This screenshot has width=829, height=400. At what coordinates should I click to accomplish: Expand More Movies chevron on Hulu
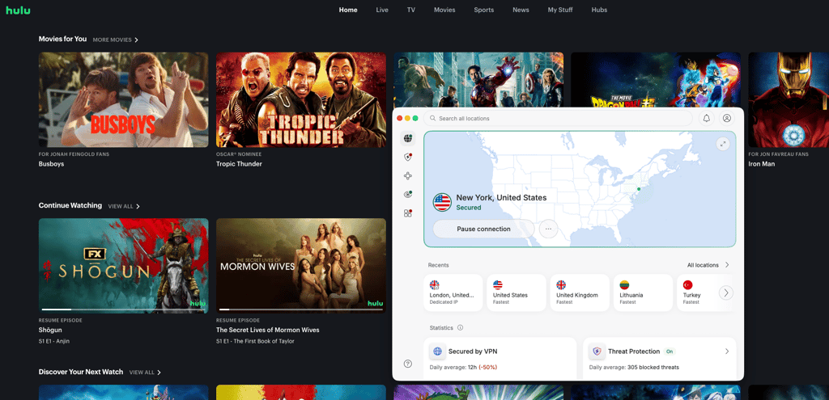(136, 40)
